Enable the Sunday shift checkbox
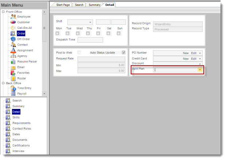This screenshot has width=226, height=160. click(x=119, y=33)
